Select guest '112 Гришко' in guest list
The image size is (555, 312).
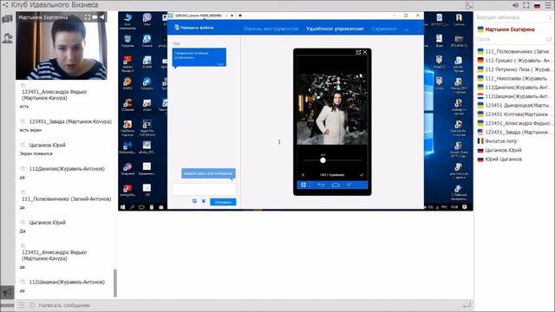pos(514,61)
